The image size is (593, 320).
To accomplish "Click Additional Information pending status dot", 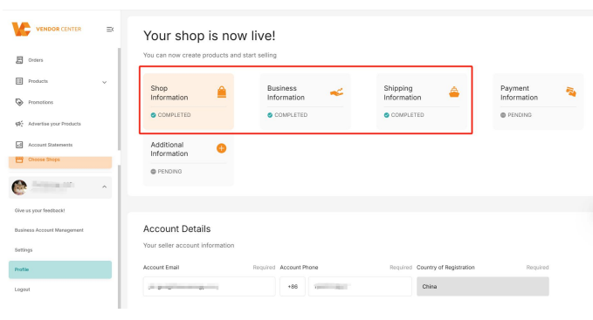I will click(x=153, y=172).
